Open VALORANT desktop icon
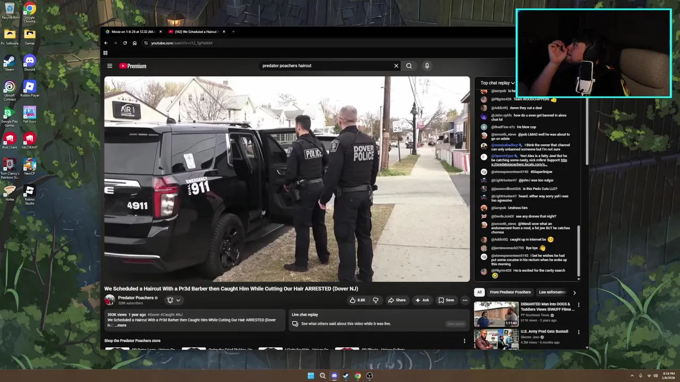680x382 pixels. point(30,141)
